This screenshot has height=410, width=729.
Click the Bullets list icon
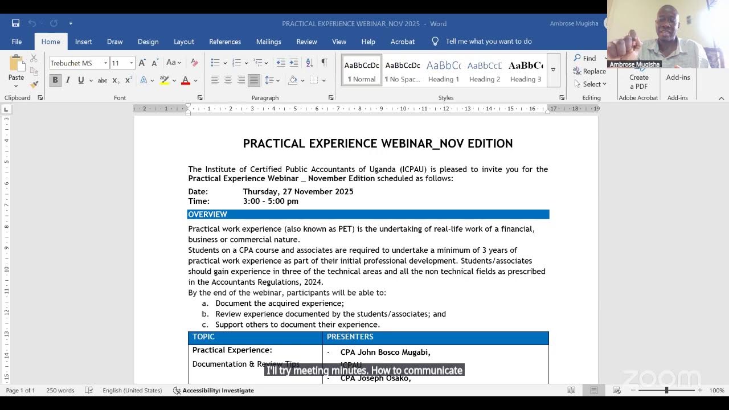215,63
